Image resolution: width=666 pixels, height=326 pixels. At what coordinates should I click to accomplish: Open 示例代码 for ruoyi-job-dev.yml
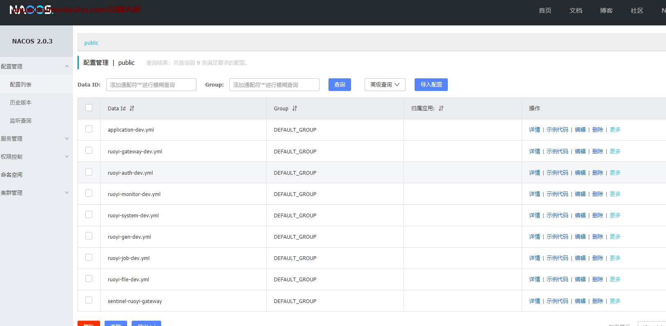tap(557, 258)
